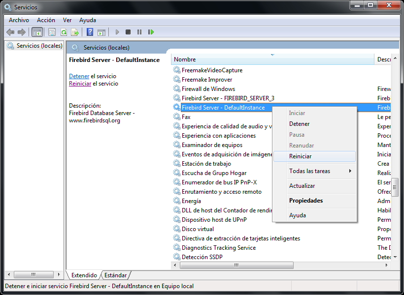This screenshot has width=404, height=295.
Task: Stop the service using the square toolbar button
Action: pyautogui.click(x=128, y=32)
